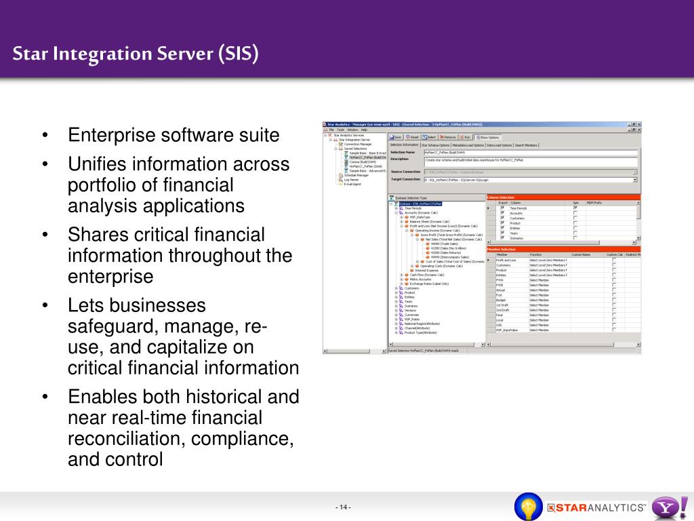The width and height of the screenshot is (694, 521).
Task: Select Schedule Manager in the tree
Action: [356, 175]
